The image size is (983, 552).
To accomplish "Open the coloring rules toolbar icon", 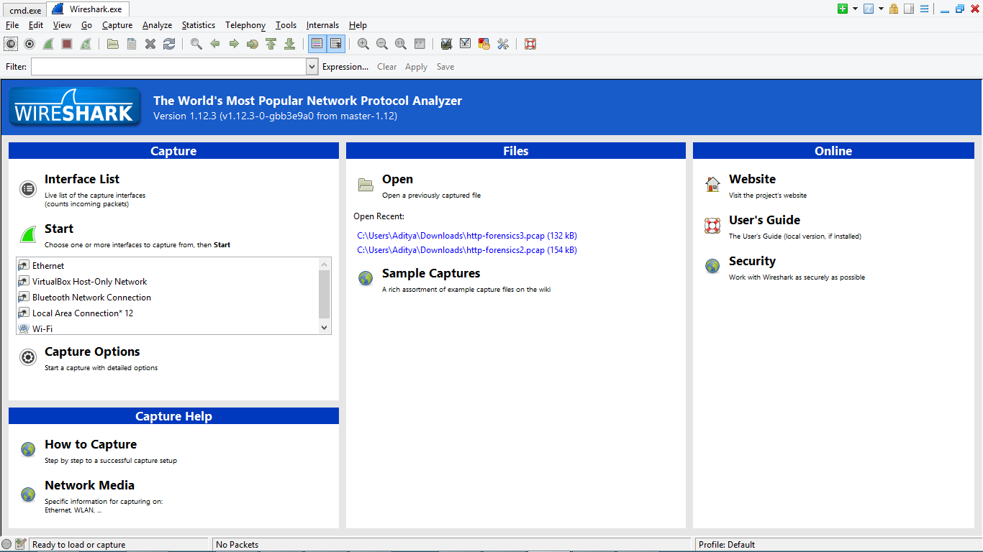I will [x=484, y=44].
